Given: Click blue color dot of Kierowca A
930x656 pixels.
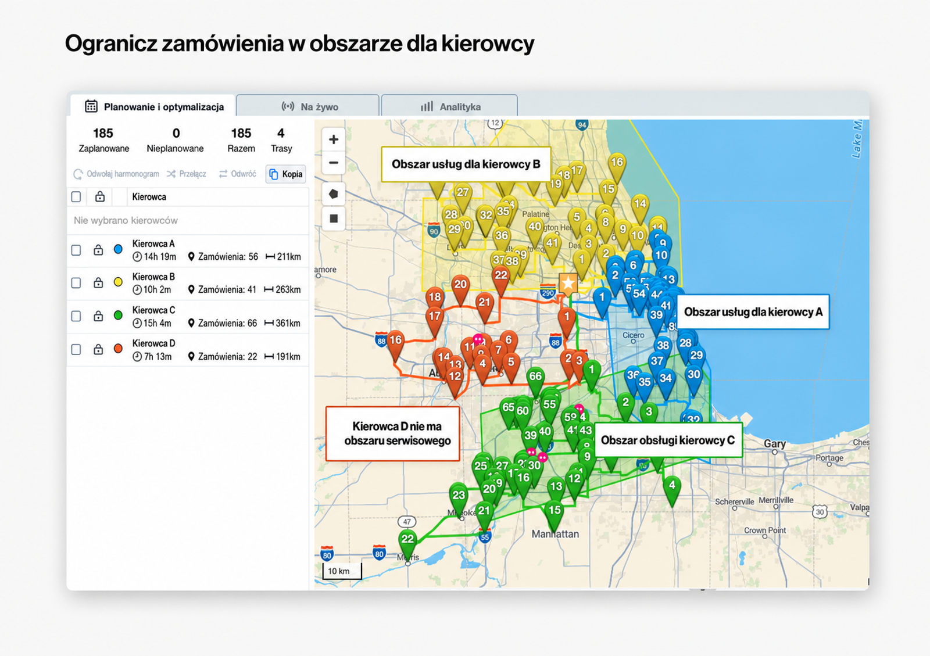Looking at the screenshot, I should pyautogui.click(x=118, y=249).
